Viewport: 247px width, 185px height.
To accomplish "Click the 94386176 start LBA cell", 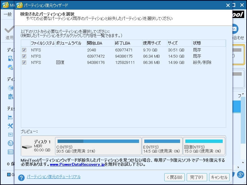I will (x=96, y=63).
